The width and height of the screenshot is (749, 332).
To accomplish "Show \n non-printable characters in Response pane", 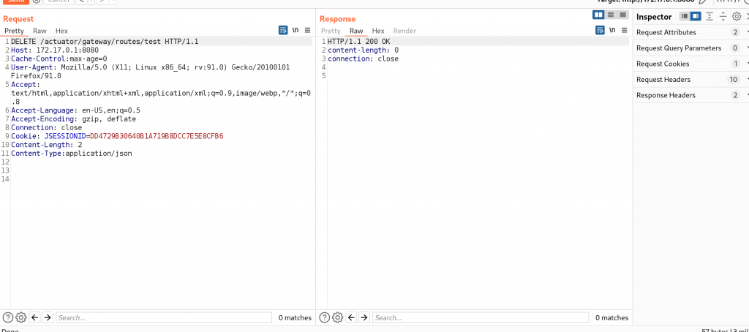I will 613,30.
